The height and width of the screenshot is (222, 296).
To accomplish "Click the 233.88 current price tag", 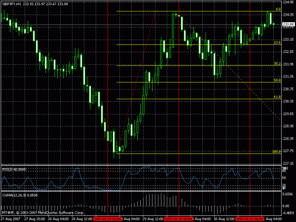I will pyautogui.click(x=288, y=24).
